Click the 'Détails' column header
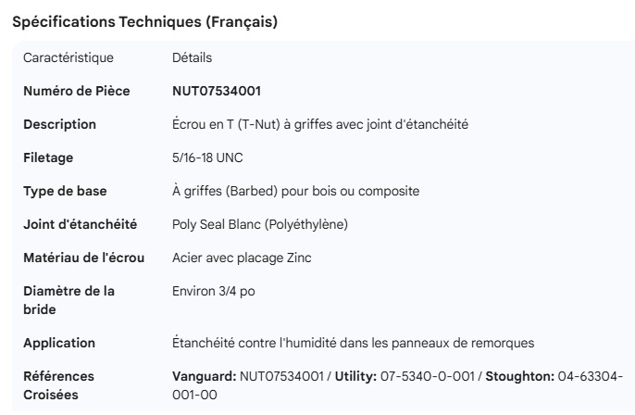635x415 pixels. coord(193,57)
